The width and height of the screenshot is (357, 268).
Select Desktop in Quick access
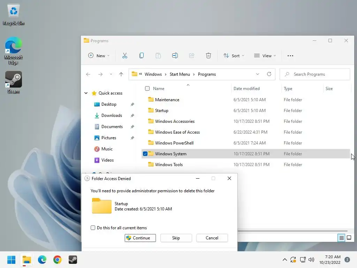[x=109, y=104]
